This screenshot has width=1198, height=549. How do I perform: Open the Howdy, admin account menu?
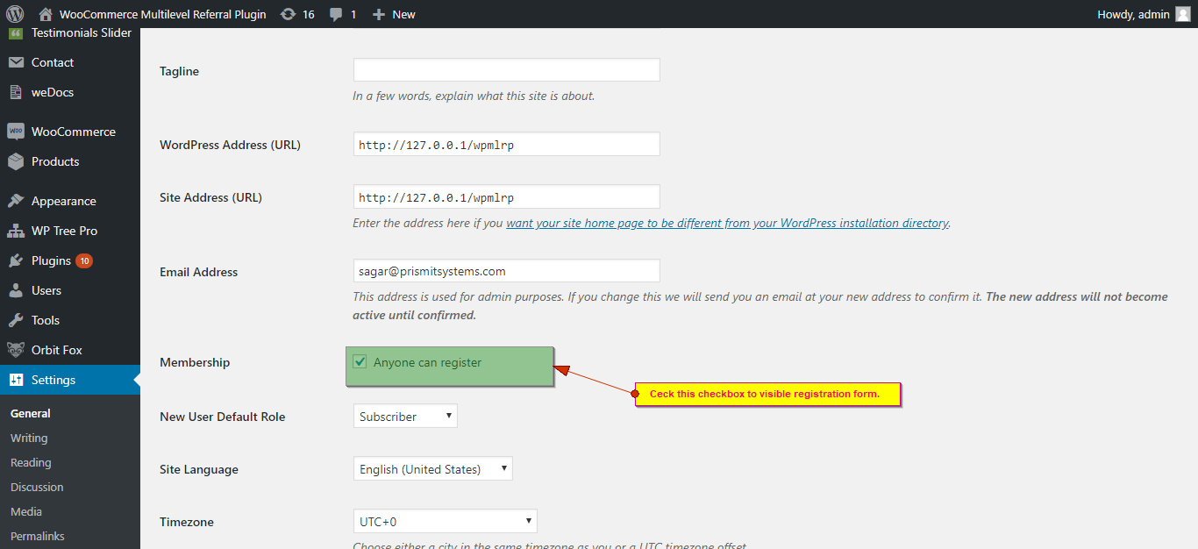pyautogui.click(x=1133, y=13)
